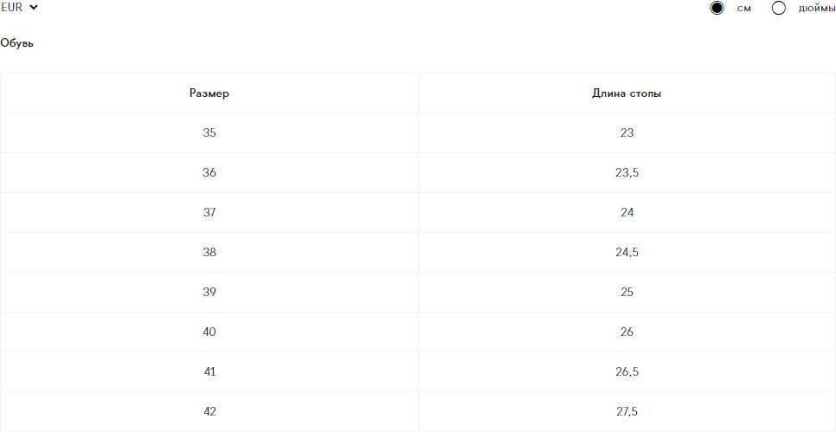This screenshot has width=836, height=432.
Task: Click size 42 in the table
Action: [209, 412]
